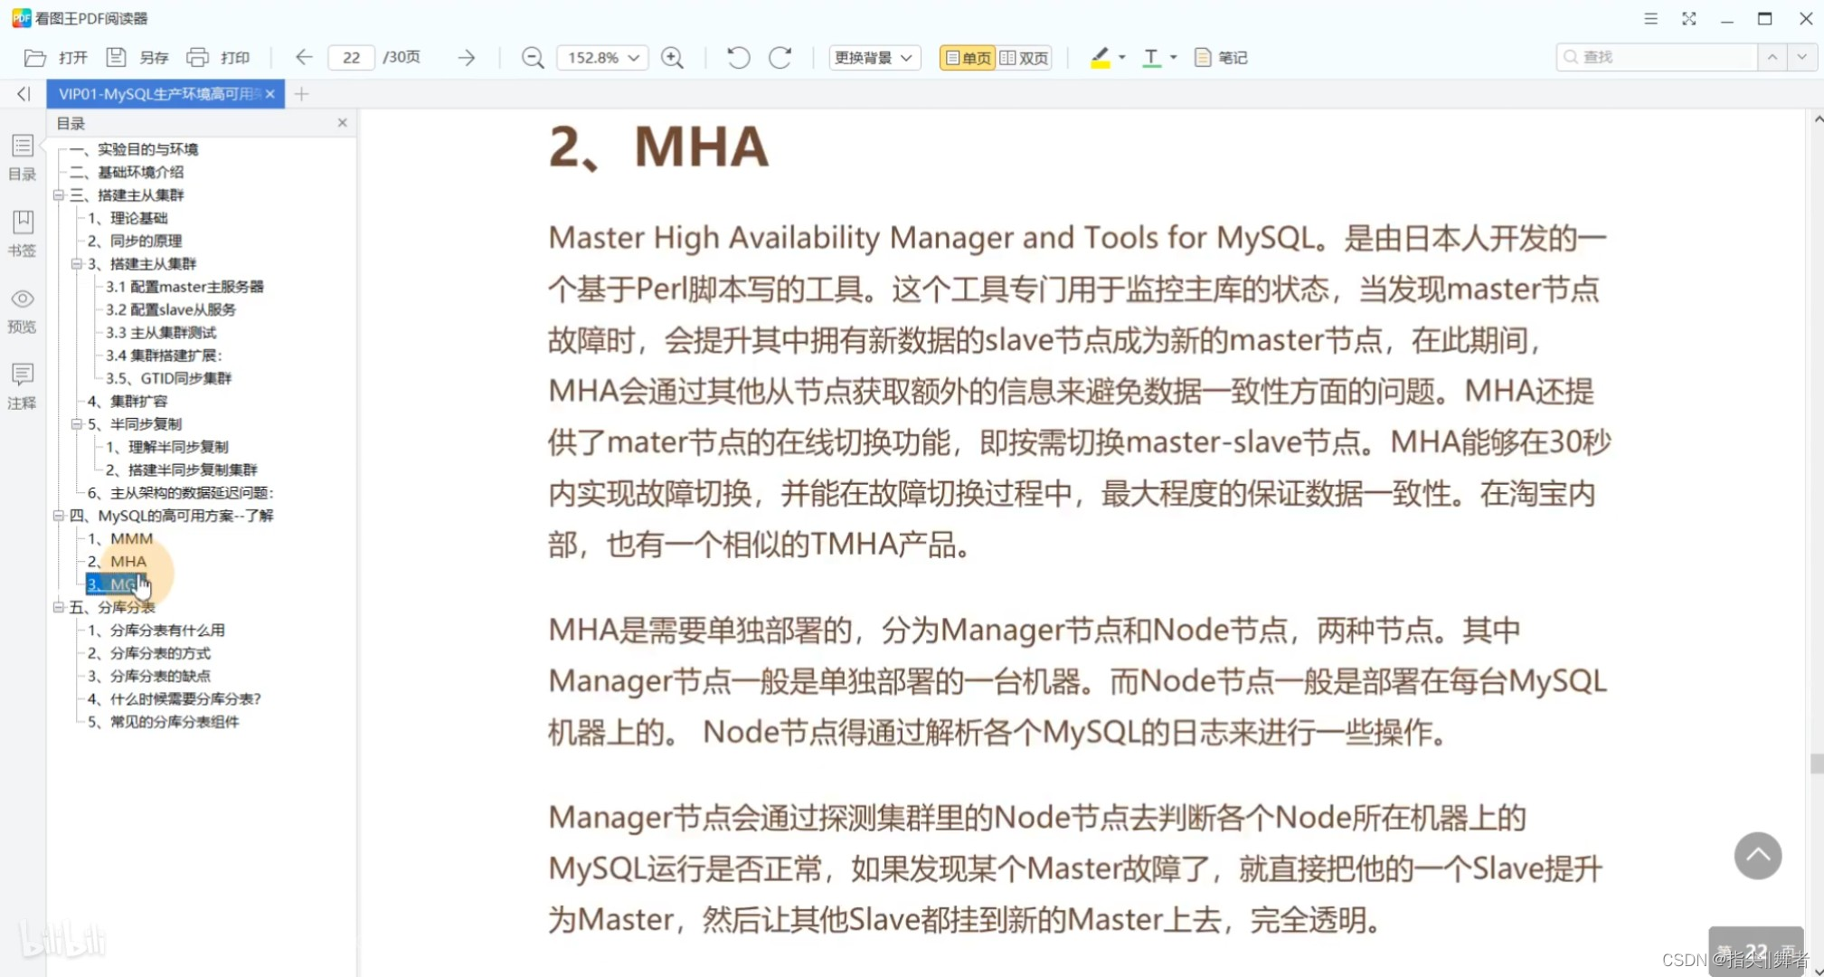Switch to 双页 double page view
Screen dimensions: 1824x977
click(1024, 58)
